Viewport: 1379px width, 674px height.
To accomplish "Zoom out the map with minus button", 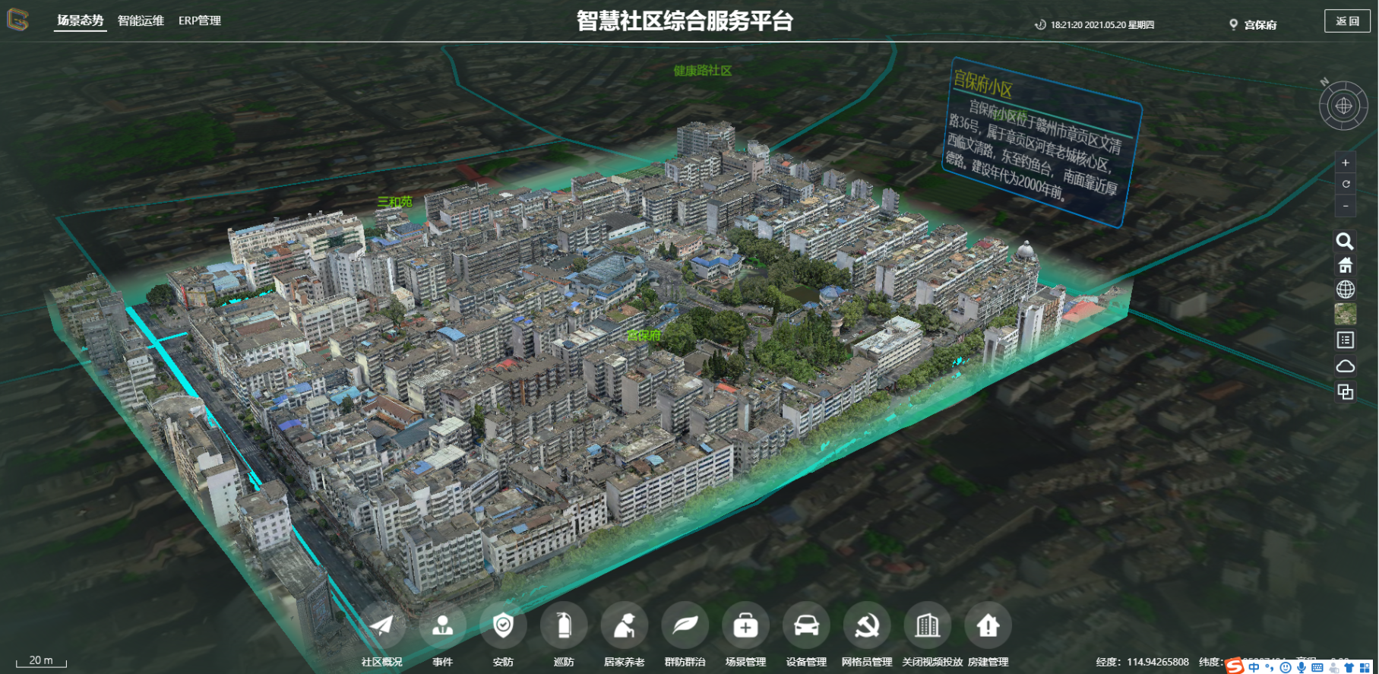I will (1346, 206).
